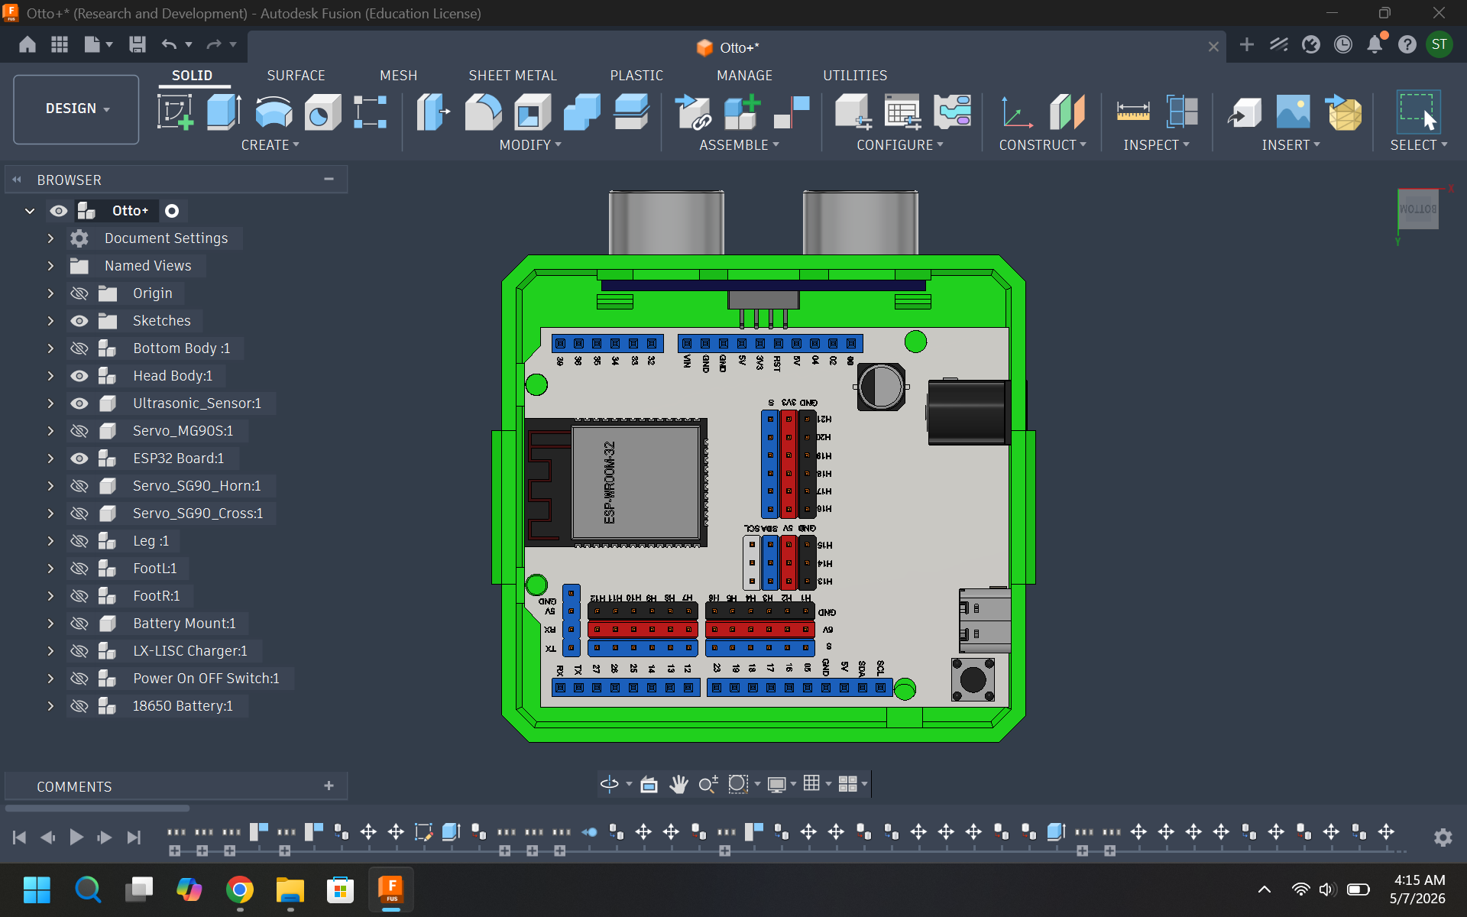This screenshot has width=1467, height=917.
Task: Open a new design tab
Action: (x=1246, y=44)
